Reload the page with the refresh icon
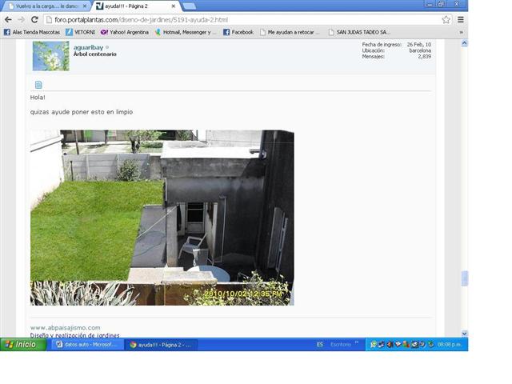Screen dimensions: 512x384 click(x=34, y=19)
